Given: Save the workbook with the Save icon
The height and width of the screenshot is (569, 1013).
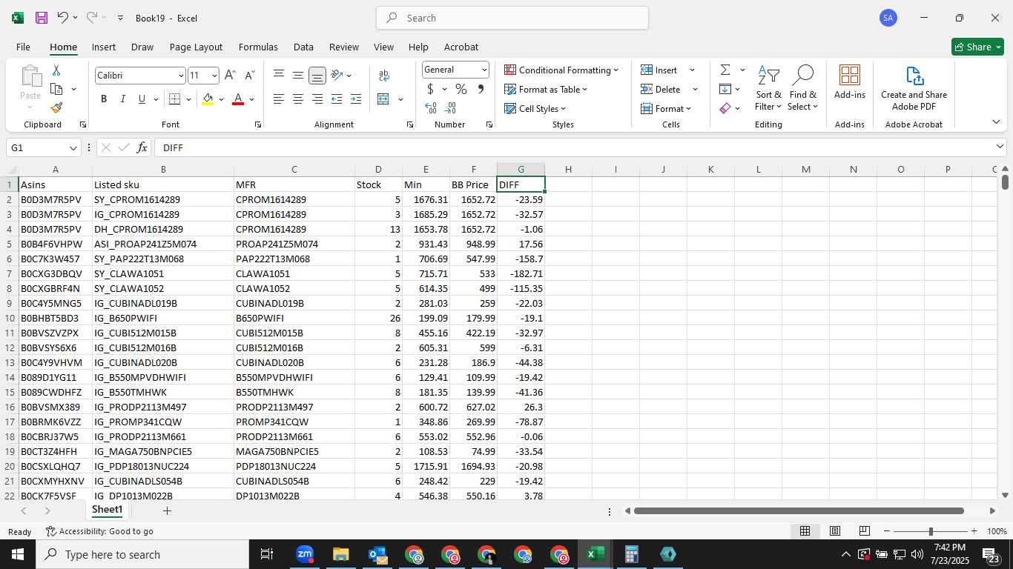Looking at the screenshot, I should 42,18.
